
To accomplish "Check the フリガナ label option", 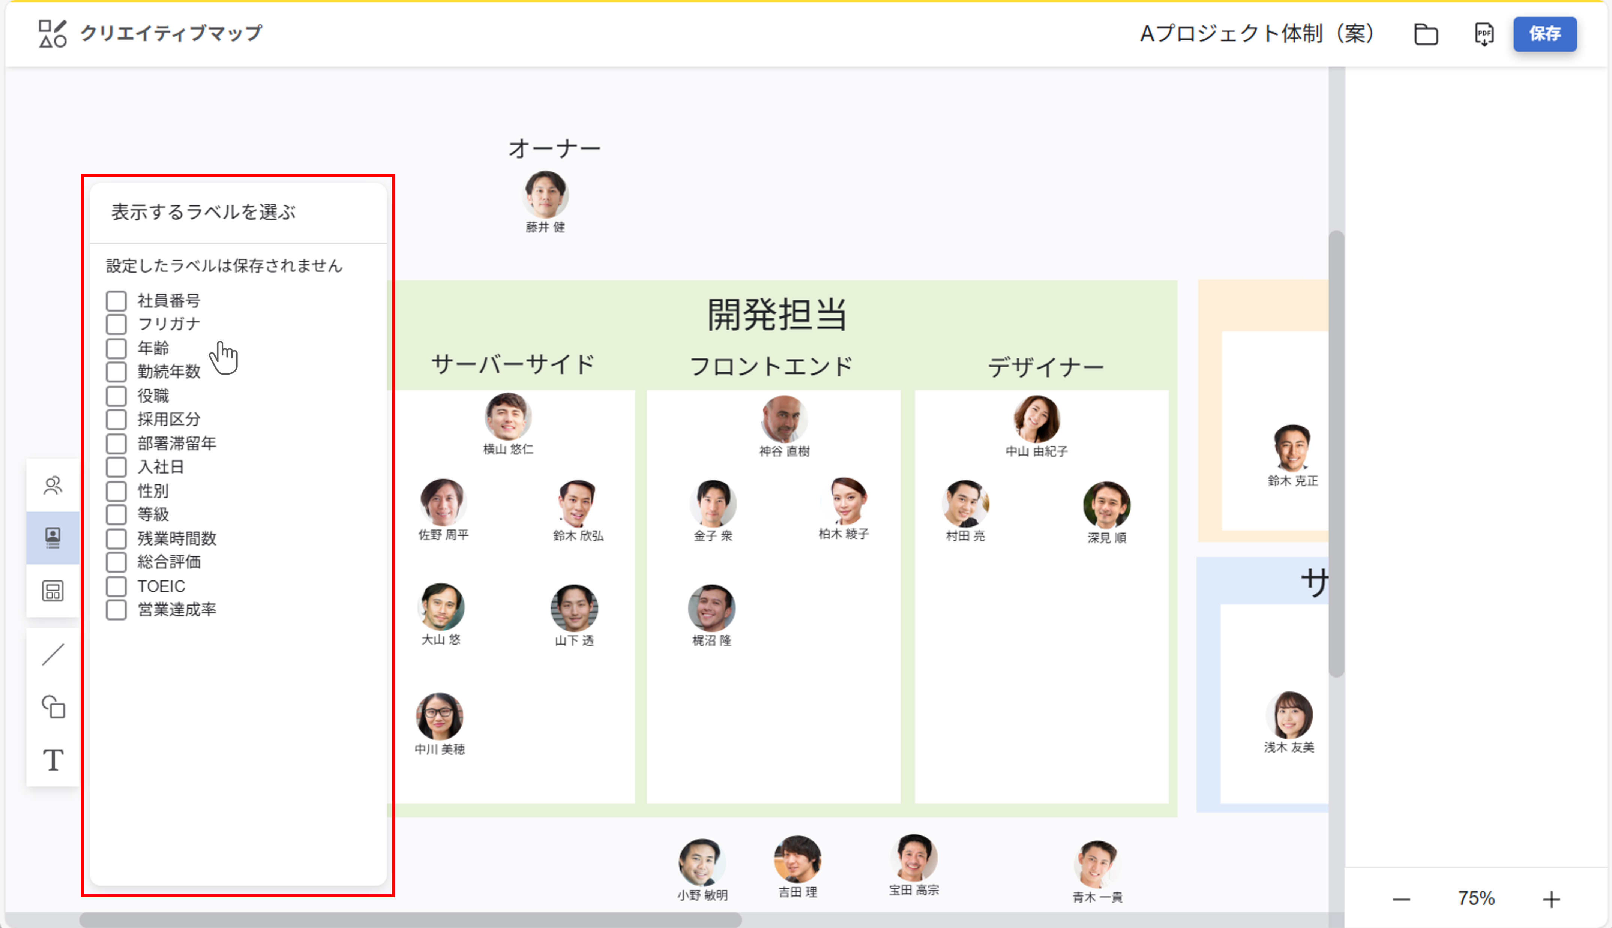I will click(116, 324).
